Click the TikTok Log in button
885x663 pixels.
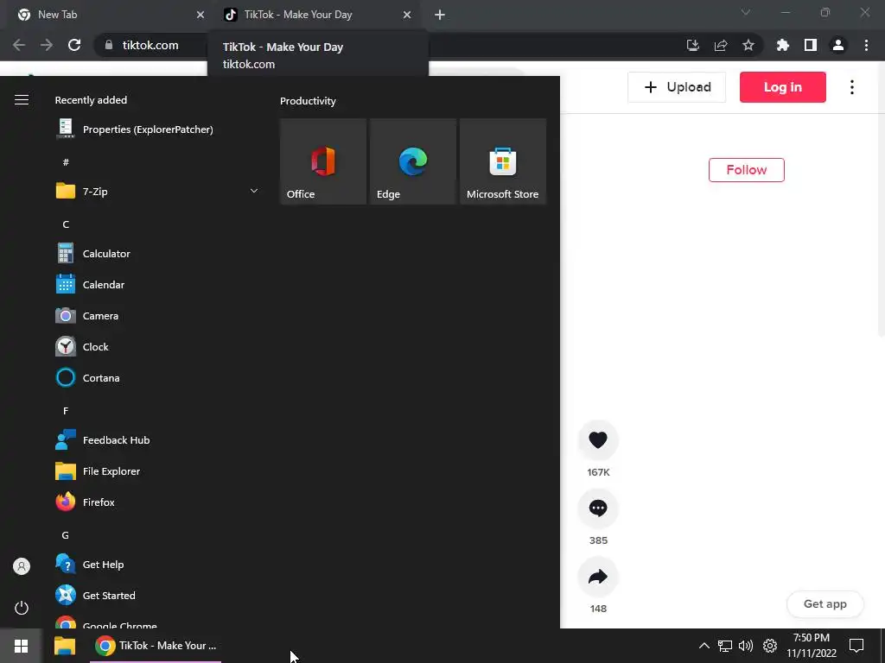[x=782, y=87]
